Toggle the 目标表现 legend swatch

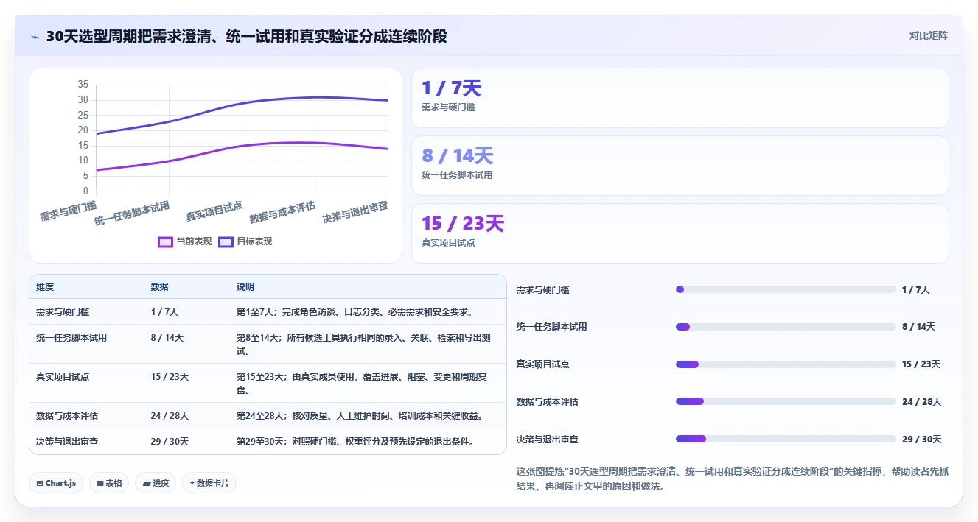click(x=226, y=241)
